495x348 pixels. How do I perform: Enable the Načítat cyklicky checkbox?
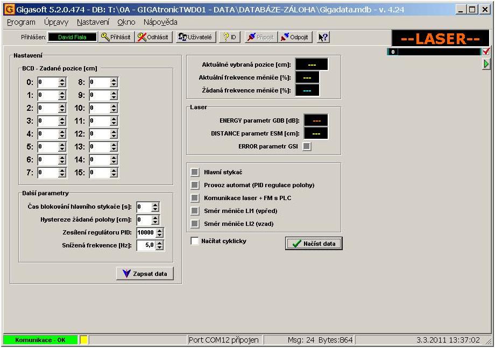pyautogui.click(x=195, y=241)
